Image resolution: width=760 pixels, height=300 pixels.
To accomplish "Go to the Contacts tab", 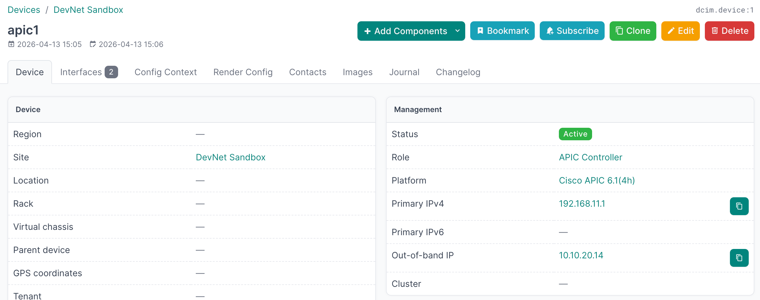I will (x=307, y=72).
